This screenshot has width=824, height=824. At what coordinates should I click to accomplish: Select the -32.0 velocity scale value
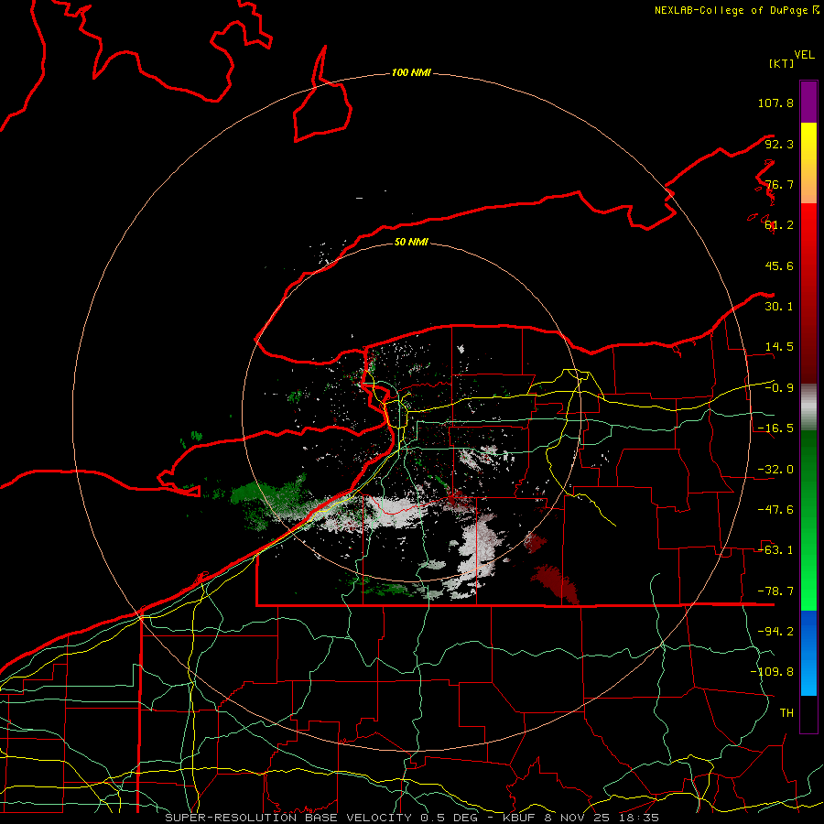(x=775, y=470)
